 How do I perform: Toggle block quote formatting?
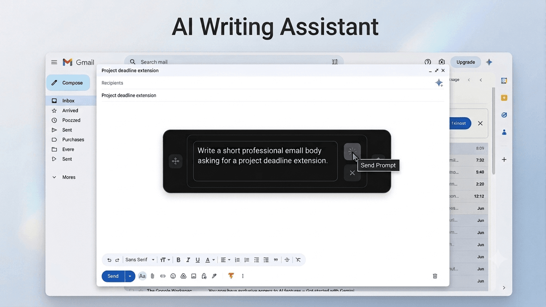276,260
